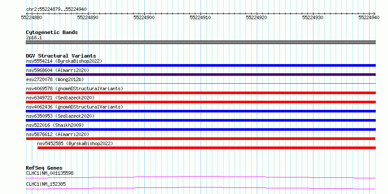
Task: Click the red bar of nsv5876612
Action: (201, 139)
